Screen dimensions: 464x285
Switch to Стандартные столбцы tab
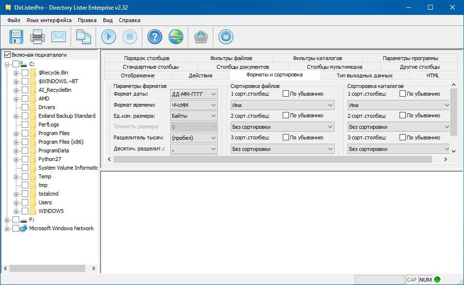pos(150,67)
